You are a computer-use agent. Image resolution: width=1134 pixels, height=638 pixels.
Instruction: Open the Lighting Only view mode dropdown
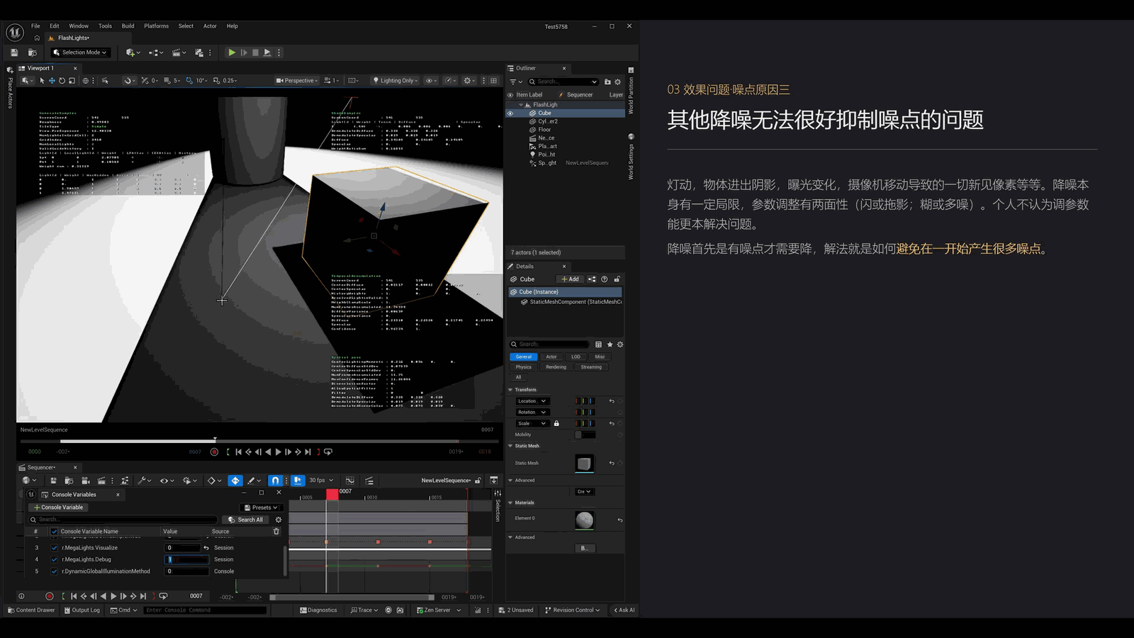pyautogui.click(x=395, y=81)
